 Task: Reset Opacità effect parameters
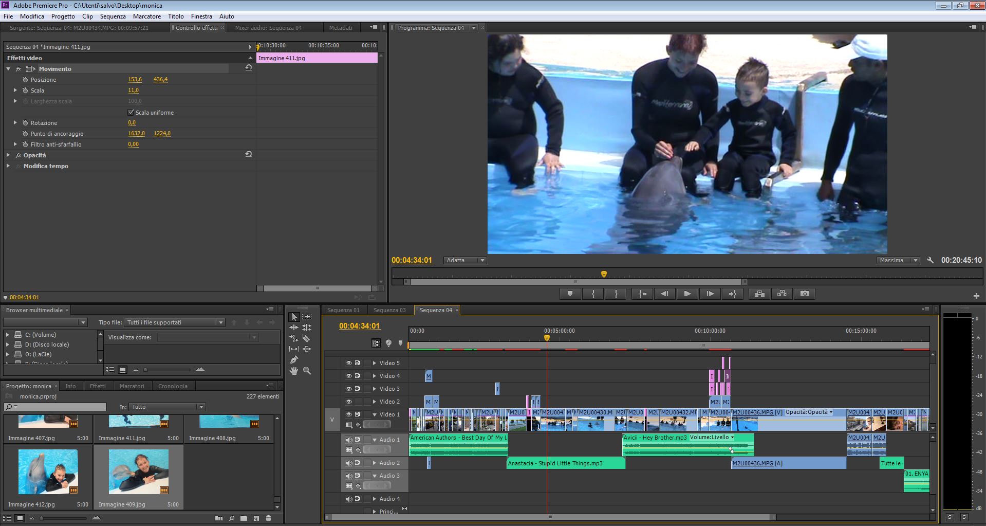pos(249,154)
